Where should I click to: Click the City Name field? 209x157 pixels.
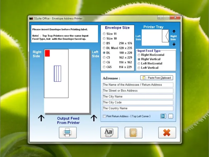coord(138,97)
